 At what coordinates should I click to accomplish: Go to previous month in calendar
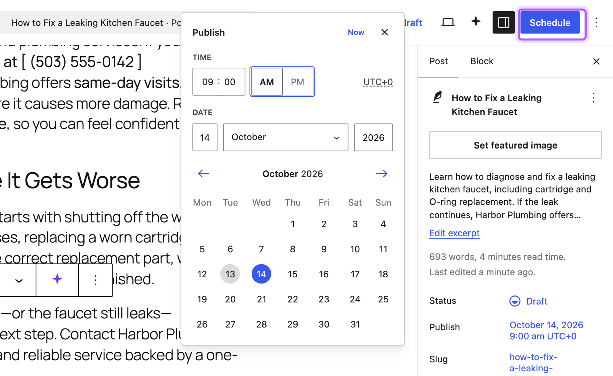tap(204, 174)
